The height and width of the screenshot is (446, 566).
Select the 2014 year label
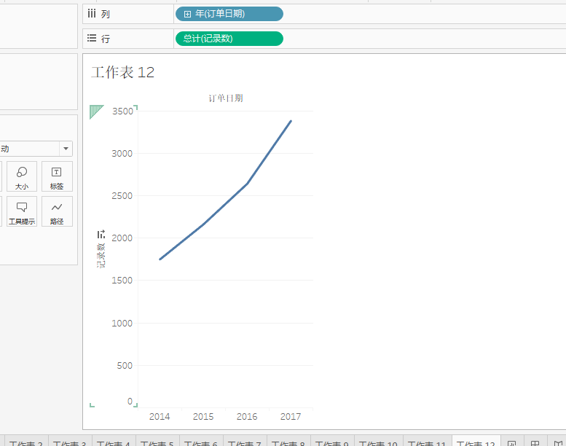tap(160, 417)
